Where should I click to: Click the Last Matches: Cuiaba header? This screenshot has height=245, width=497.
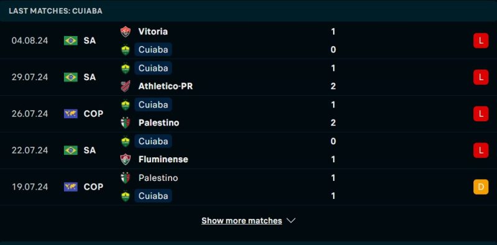[x=55, y=11]
